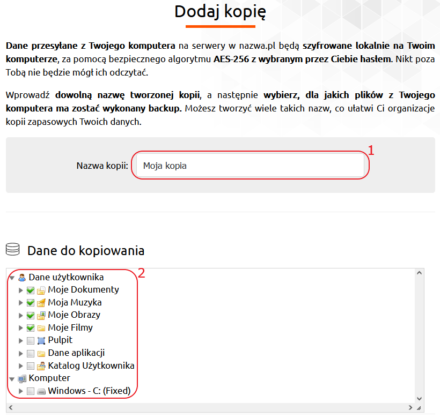Select the Pulpit label

[x=60, y=340]
